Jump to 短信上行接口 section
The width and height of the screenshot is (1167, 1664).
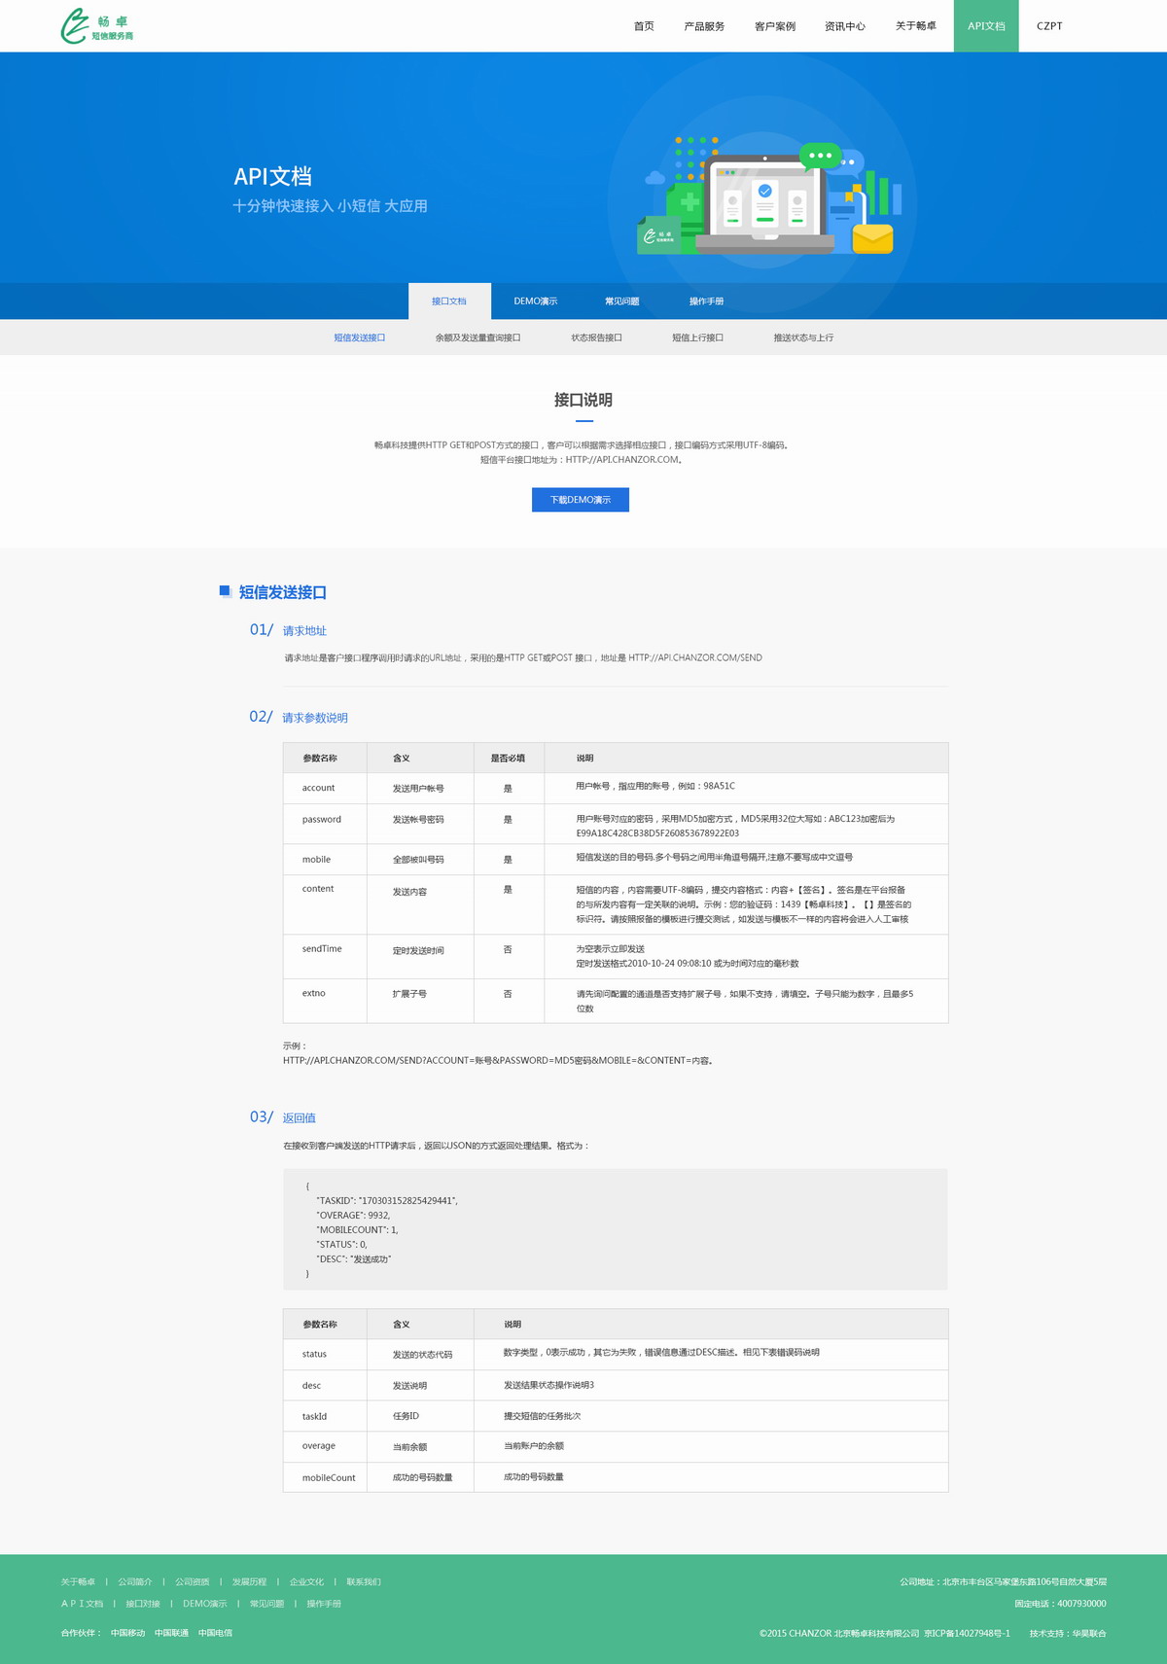click(x=697, y=337)
